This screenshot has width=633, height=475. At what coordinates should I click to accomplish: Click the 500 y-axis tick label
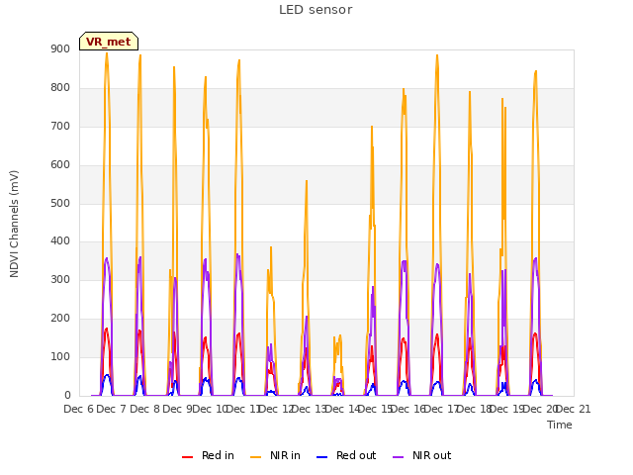tap(60, 203)
